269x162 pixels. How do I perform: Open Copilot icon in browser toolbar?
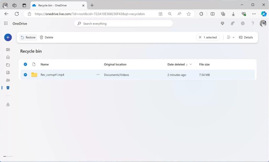pos(264,14)
